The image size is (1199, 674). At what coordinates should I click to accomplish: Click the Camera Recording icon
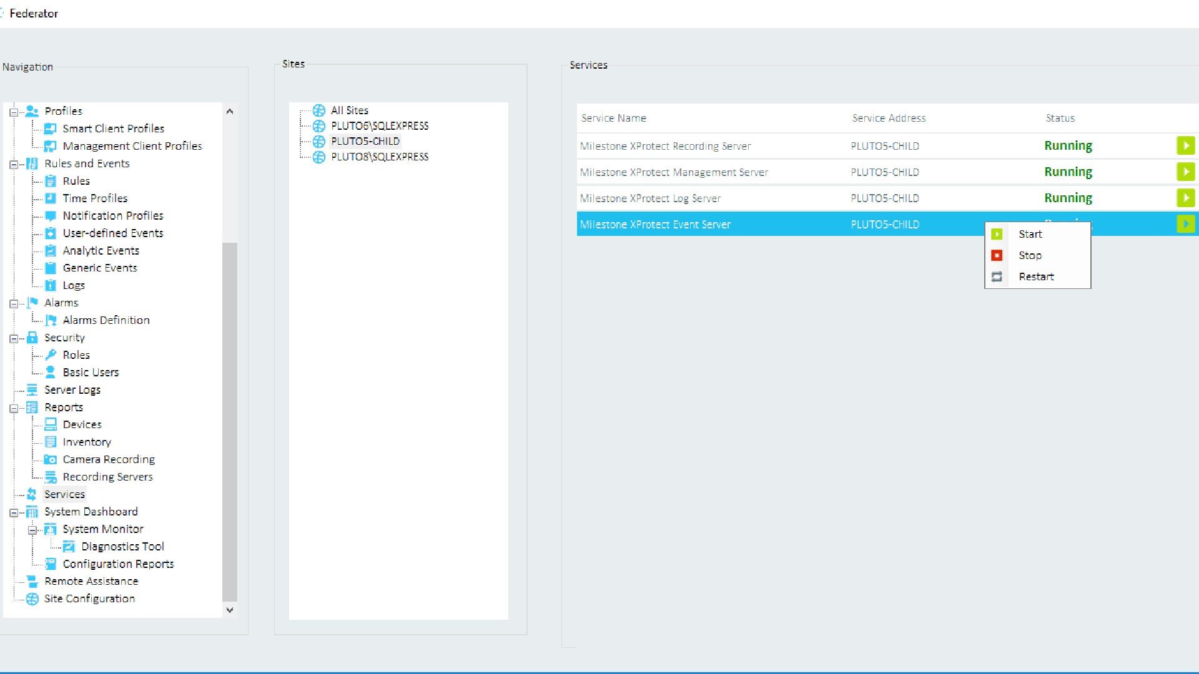point(51,459)
